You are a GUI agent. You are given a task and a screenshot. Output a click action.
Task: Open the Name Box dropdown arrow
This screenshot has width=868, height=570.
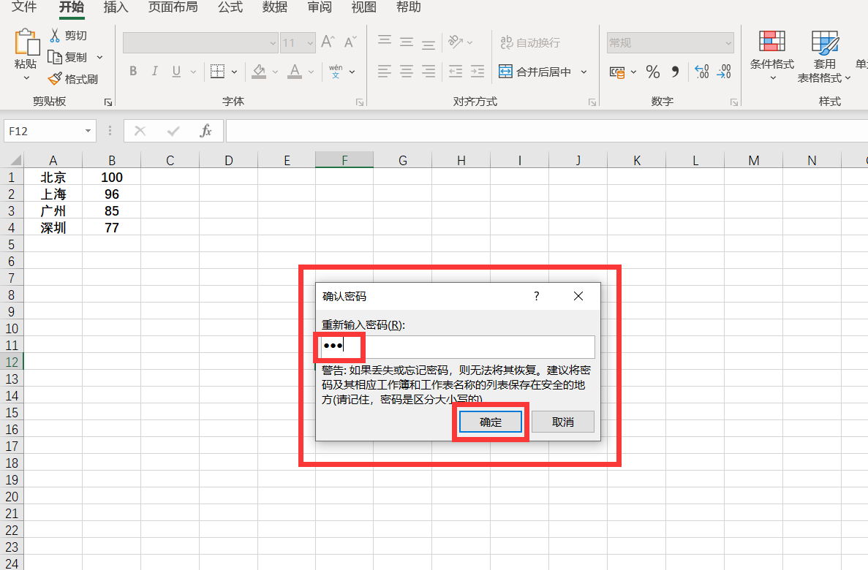point(88,131)
